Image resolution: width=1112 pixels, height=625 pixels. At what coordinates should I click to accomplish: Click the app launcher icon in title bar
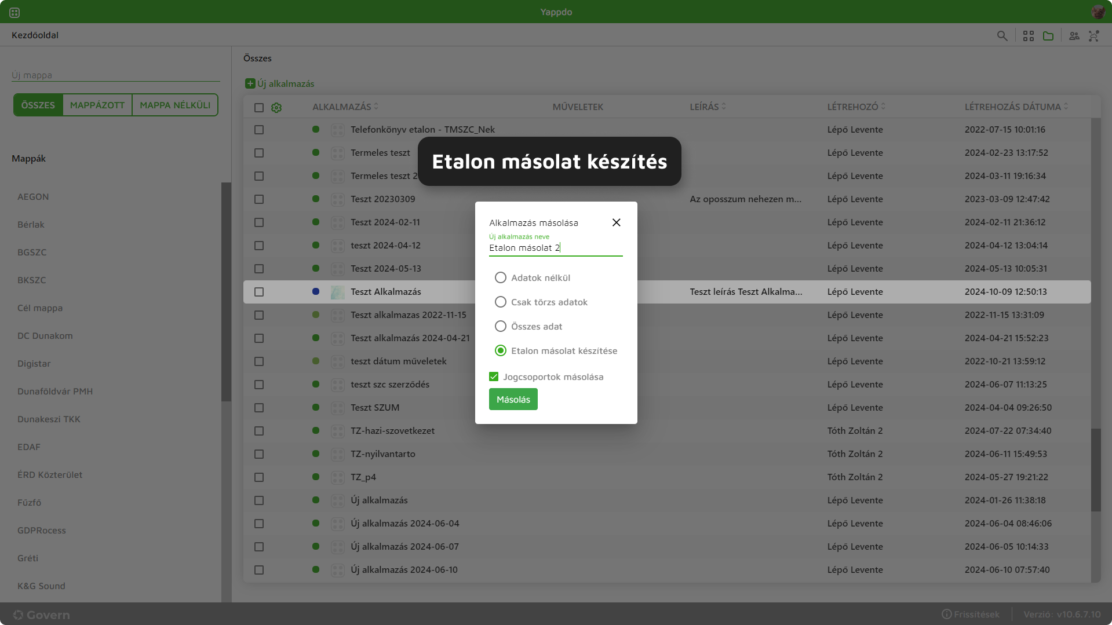(14, 12)
